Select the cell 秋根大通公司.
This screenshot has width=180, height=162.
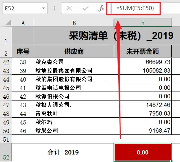coord(74,105)
